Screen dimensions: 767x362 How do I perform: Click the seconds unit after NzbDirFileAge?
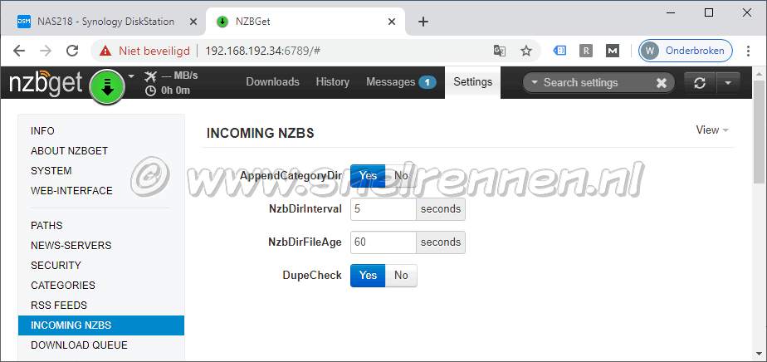(x=441, y=242)
